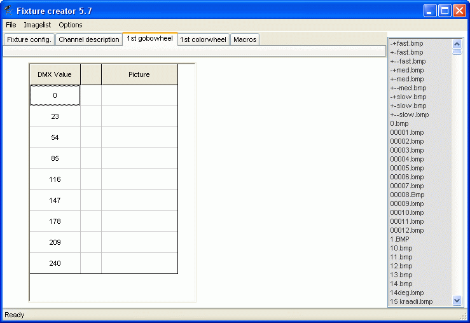Click the Picture cell for DMX 54
The image size is (470, 323).
point(139,137)
